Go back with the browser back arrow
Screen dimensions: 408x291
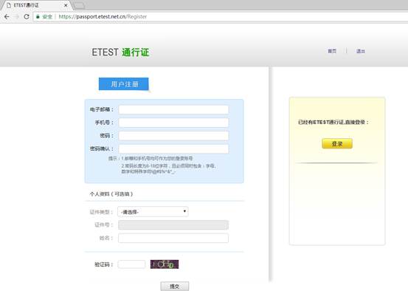pyautogui.click(x=7, y=17)
